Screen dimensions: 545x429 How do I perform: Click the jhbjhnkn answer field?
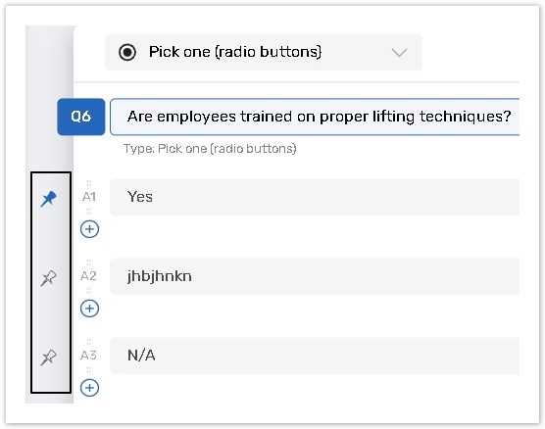(315, 276)
